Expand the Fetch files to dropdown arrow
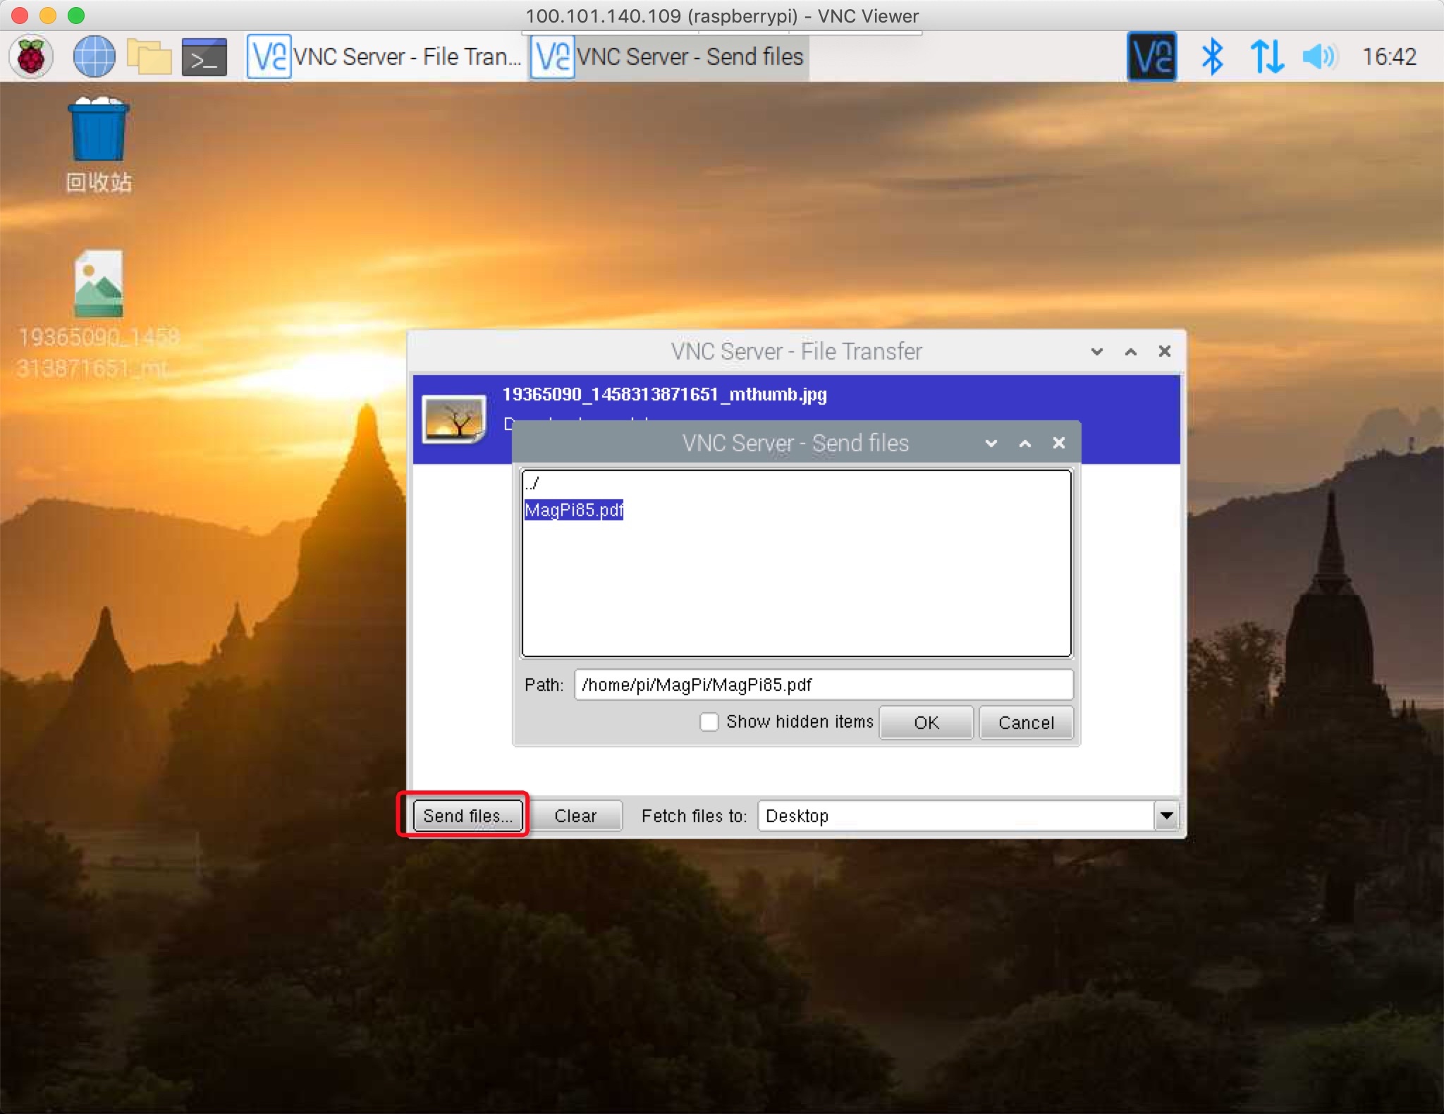Viewport: 1444px width, 1114px height. point(1166,816)
